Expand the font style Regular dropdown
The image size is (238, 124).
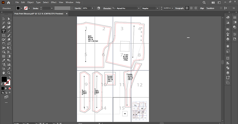[157, 8]
